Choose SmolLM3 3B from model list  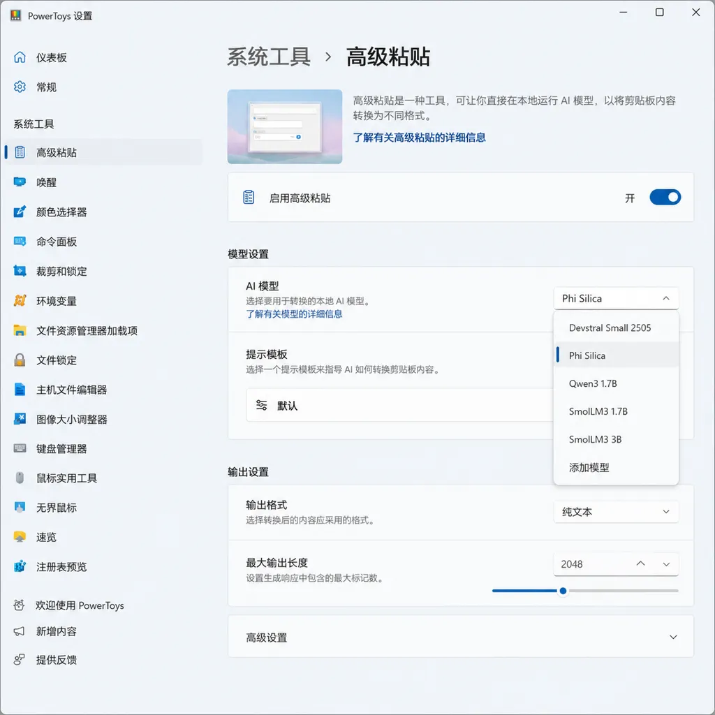(x=616, y=439)
